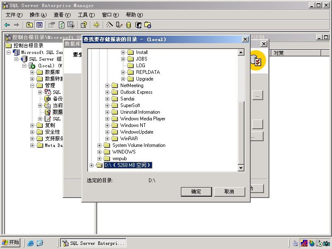Viewport: 332px width, 249px height.
Task: Click the Up one level toolbar icon
Action: (29, 25)
